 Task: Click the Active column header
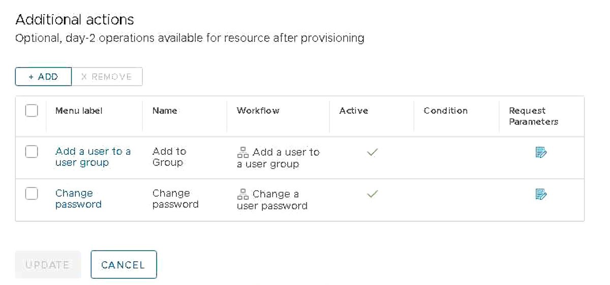click(x=353, y=110)
